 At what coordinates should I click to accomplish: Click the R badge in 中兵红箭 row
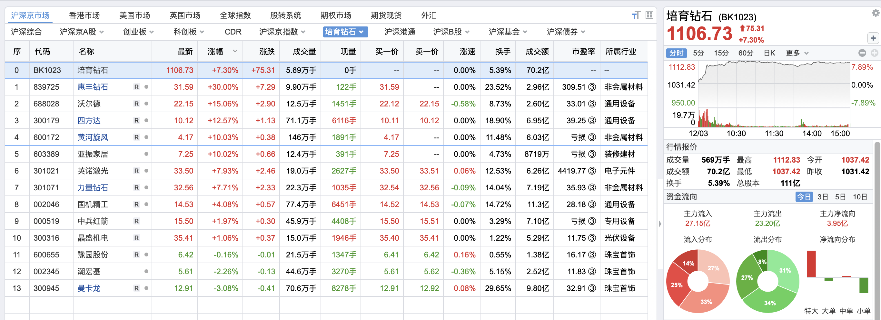click(x=136, y=221)
